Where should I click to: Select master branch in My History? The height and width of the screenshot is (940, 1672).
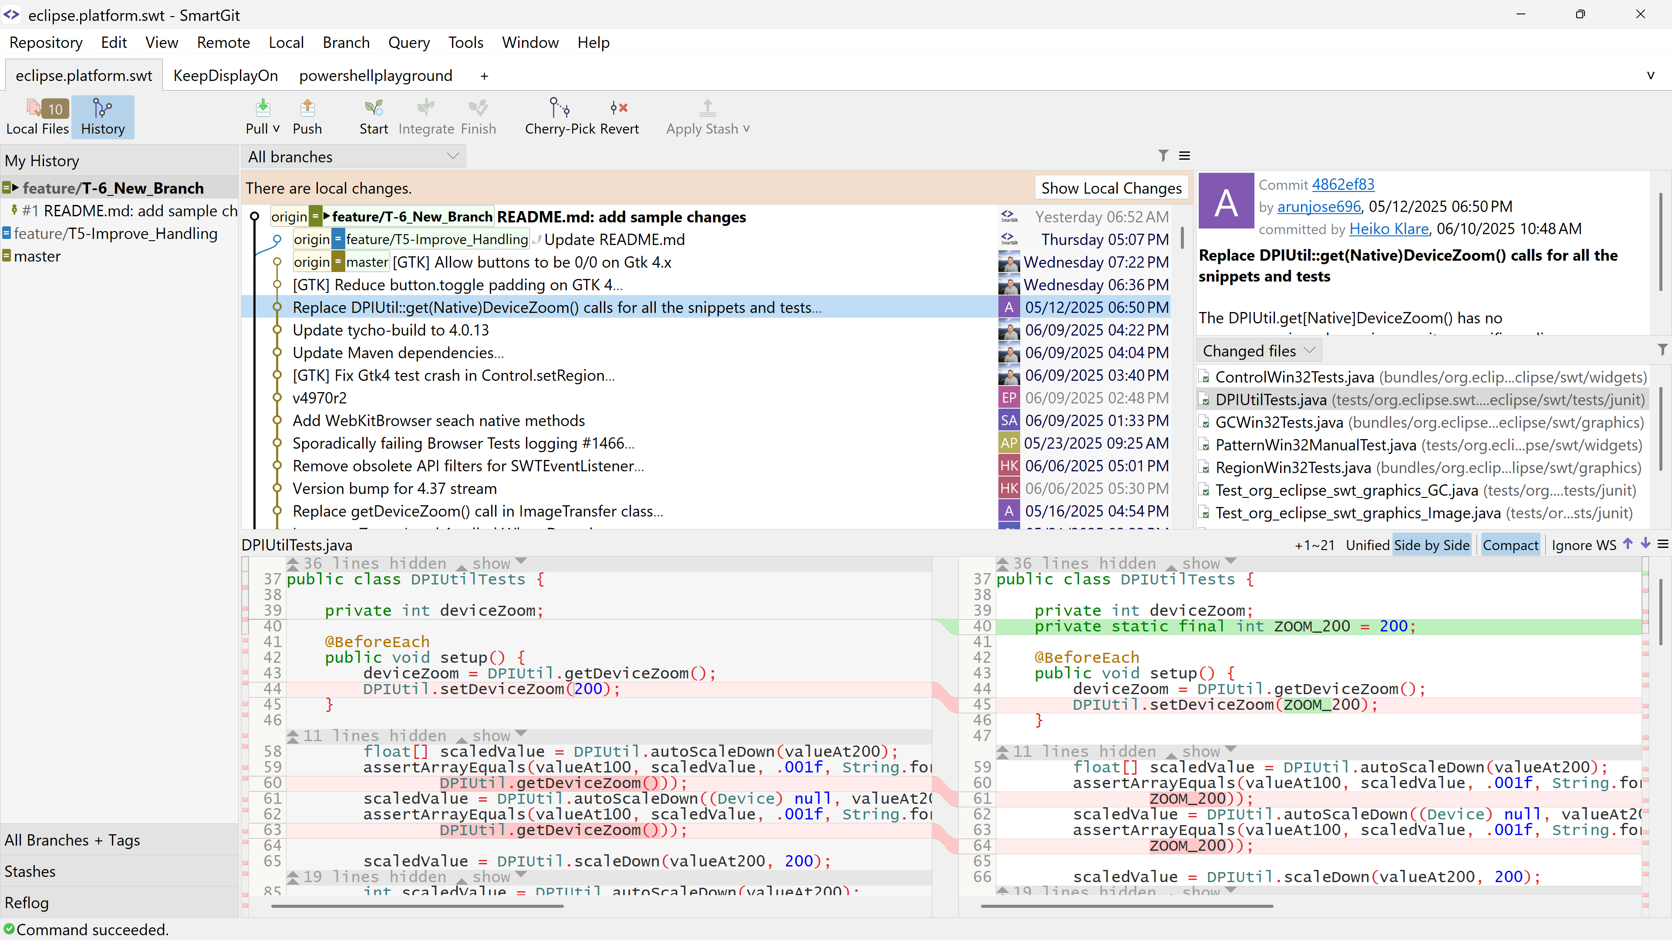coord(119,256)
